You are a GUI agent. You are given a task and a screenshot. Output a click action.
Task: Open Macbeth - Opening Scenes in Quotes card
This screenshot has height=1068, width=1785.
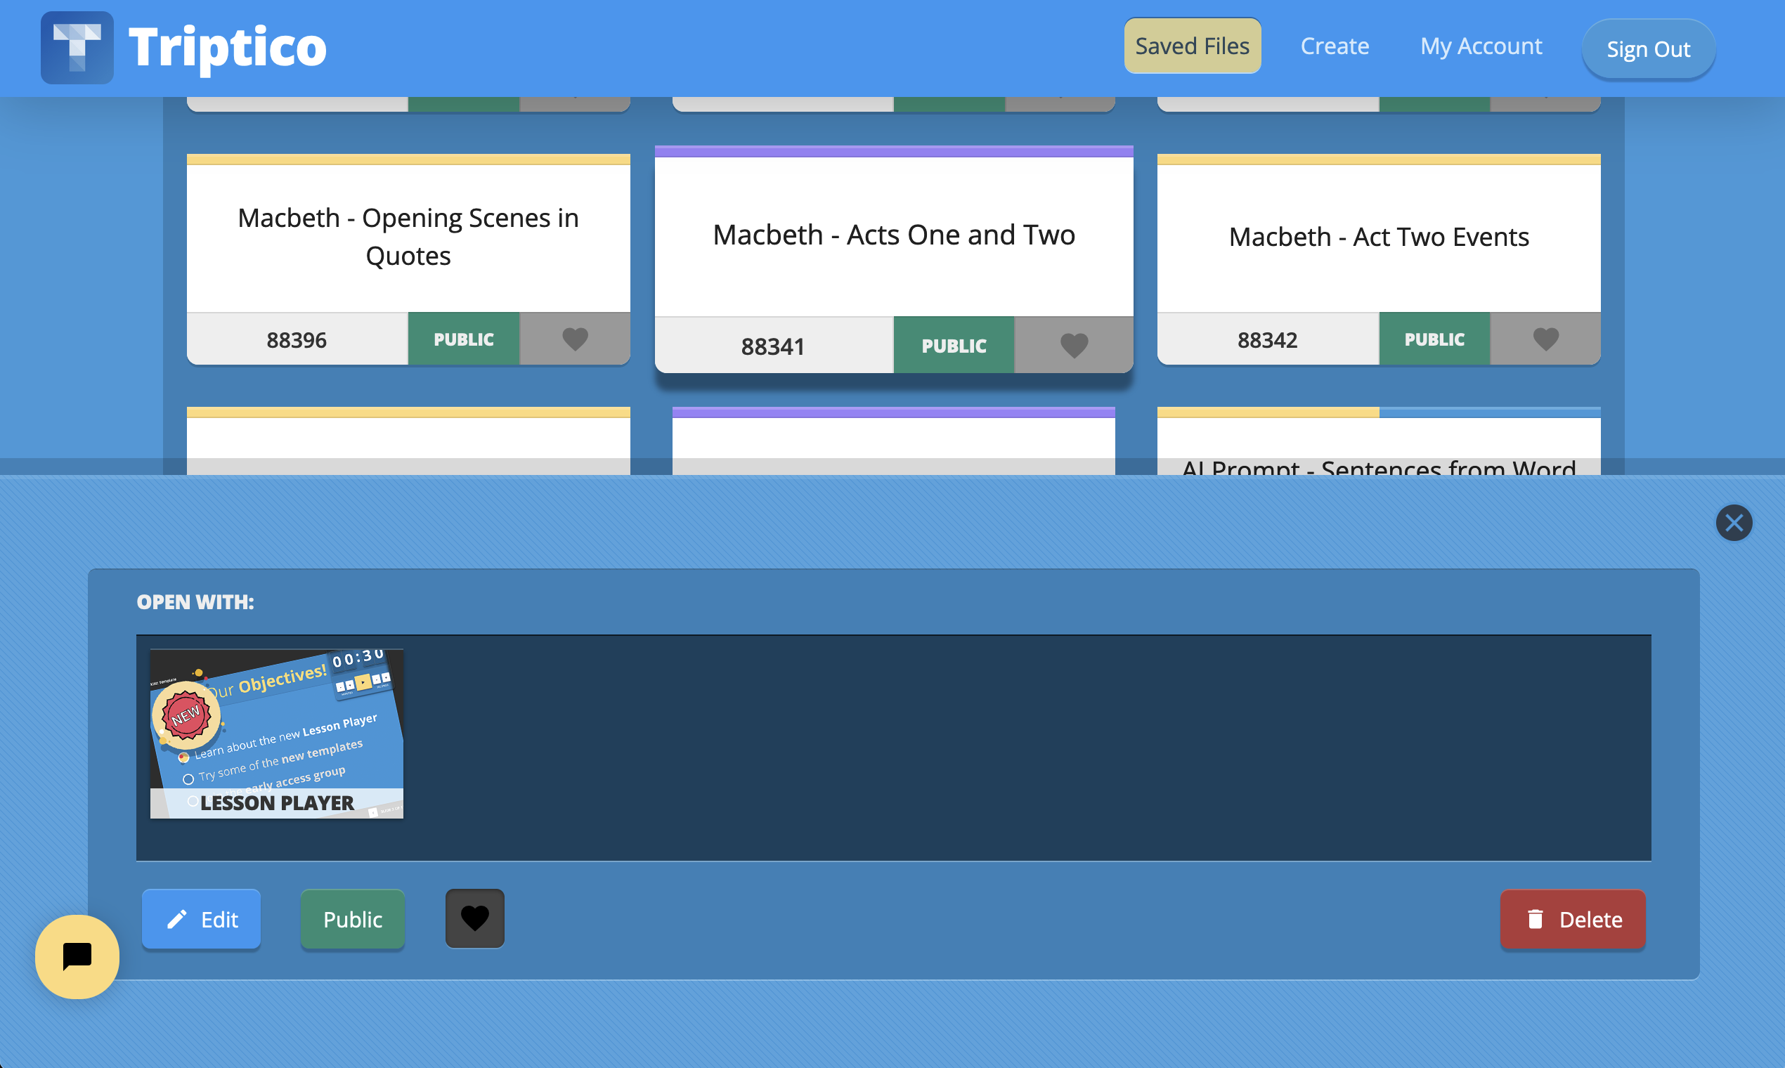coord(408,237)
